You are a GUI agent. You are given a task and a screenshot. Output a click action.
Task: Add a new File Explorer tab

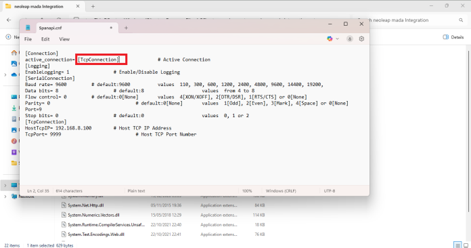click(x=93, y=6)
